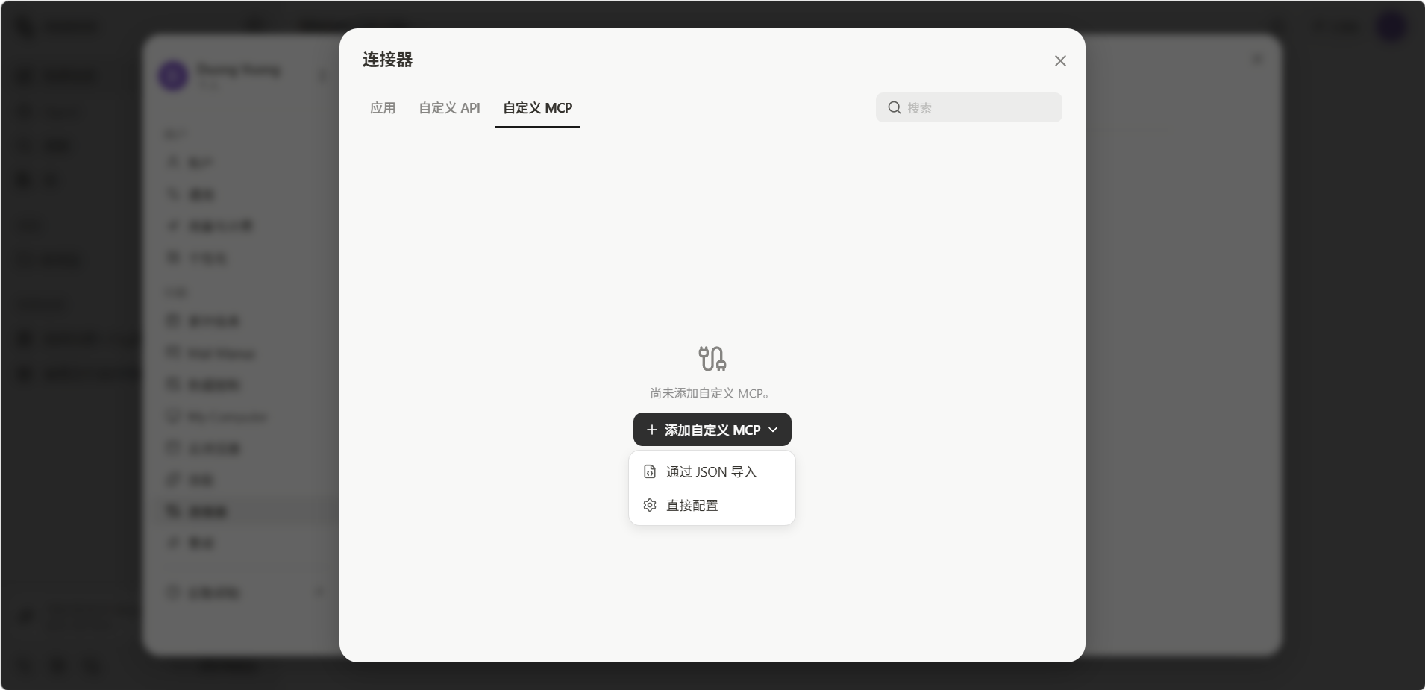
Task: Switch to the 应用 tab
Action: pyautogui.click(x=383, y=108)
